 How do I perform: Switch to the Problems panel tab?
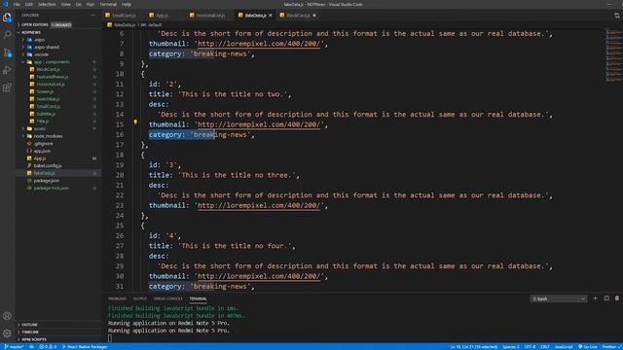coord(117,298)
